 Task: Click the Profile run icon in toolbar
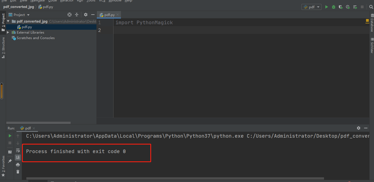[348, 7]
